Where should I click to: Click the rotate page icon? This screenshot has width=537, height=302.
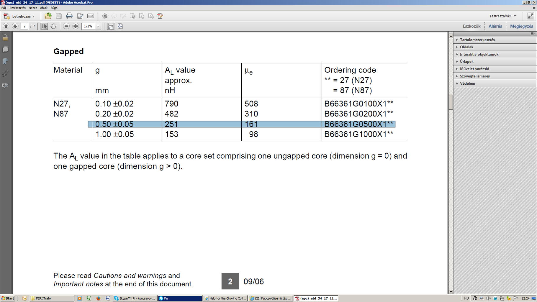pos(142,16)
